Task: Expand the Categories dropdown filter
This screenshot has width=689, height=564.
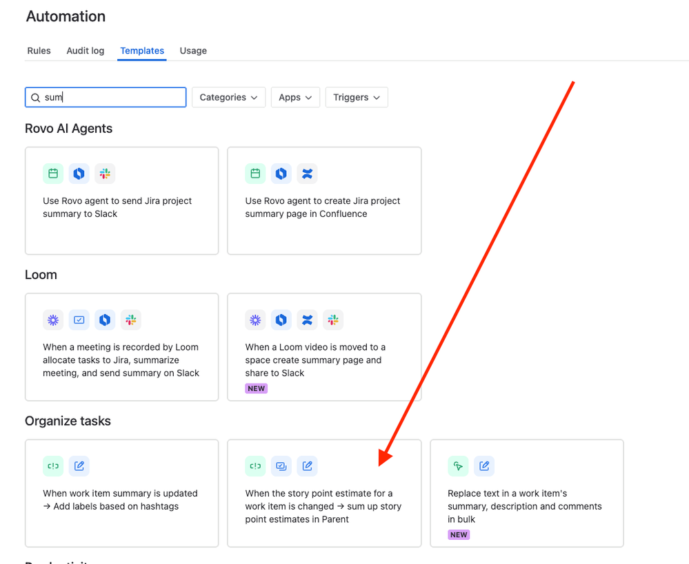Action: click(228, 97)
